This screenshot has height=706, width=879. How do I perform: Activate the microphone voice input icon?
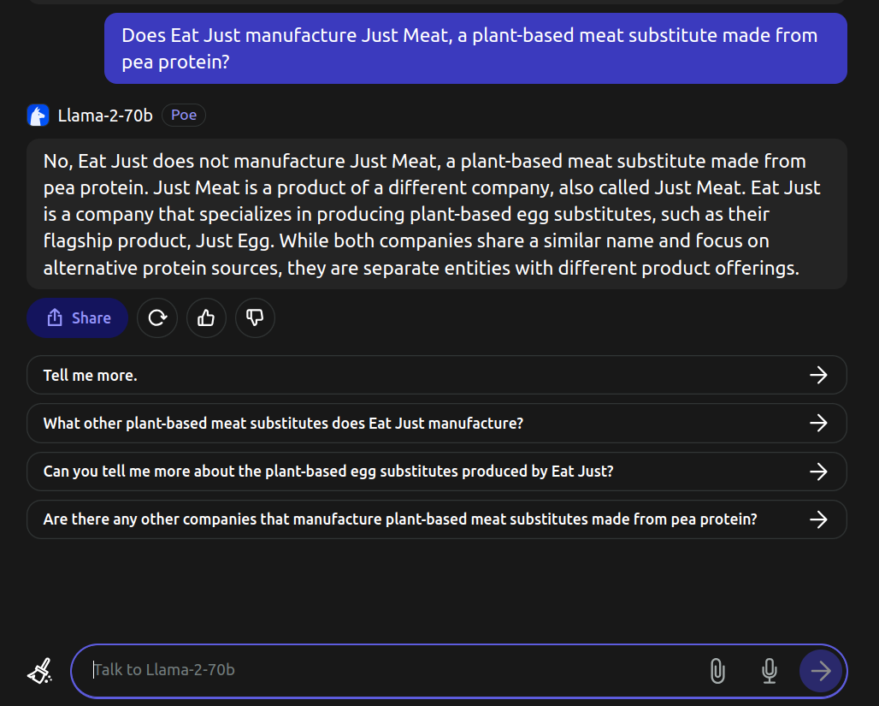point(770,671)
